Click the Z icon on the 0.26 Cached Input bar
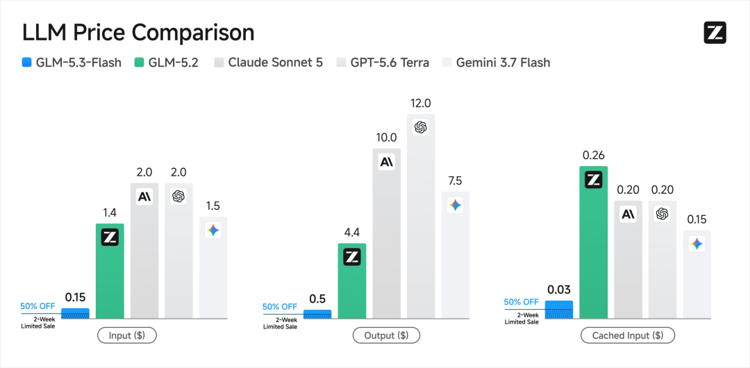750x368 pixels. (594, 180)
